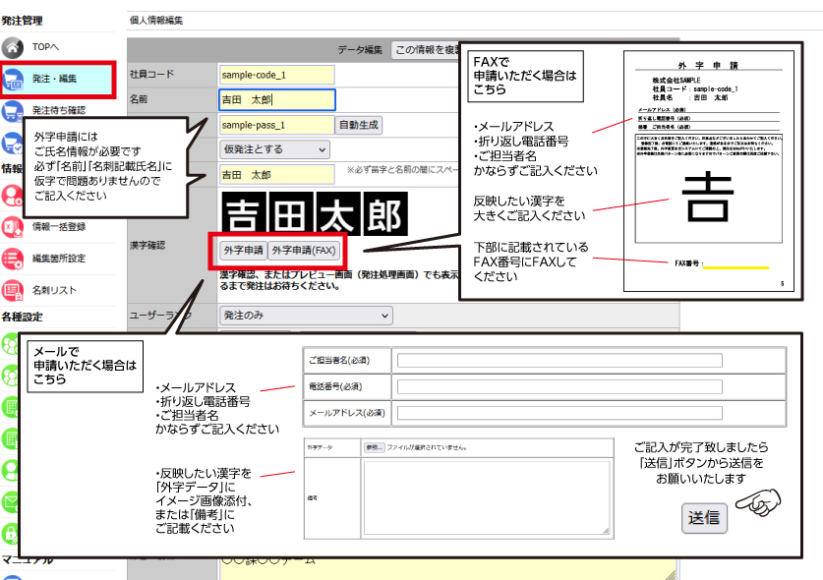Expand the 仮発注とする dropdown
This screenshot has height=580, width=823.
(274, 149)
